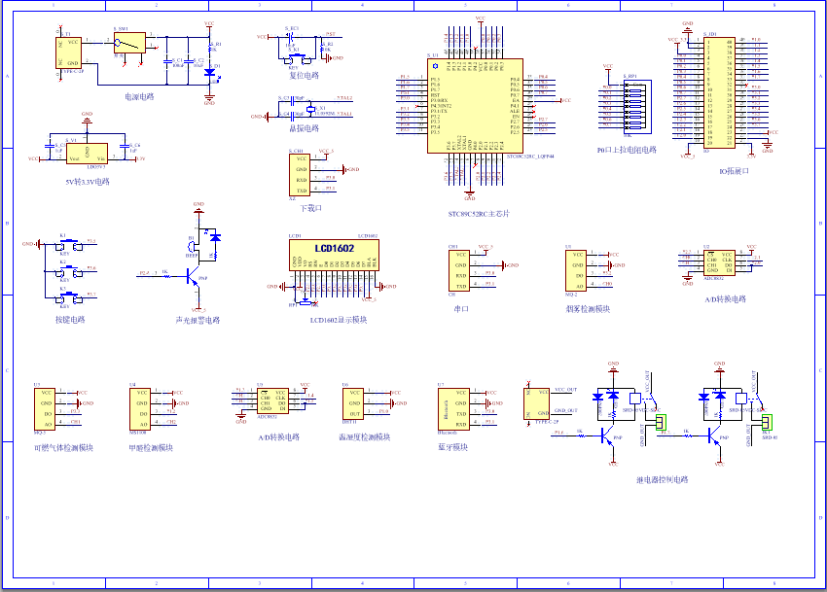This screenshot has height=592, width=827.
Task: Click the 按键电路 label
Action: [x=70, y=320]
